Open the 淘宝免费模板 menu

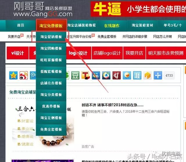coord(51,26)
